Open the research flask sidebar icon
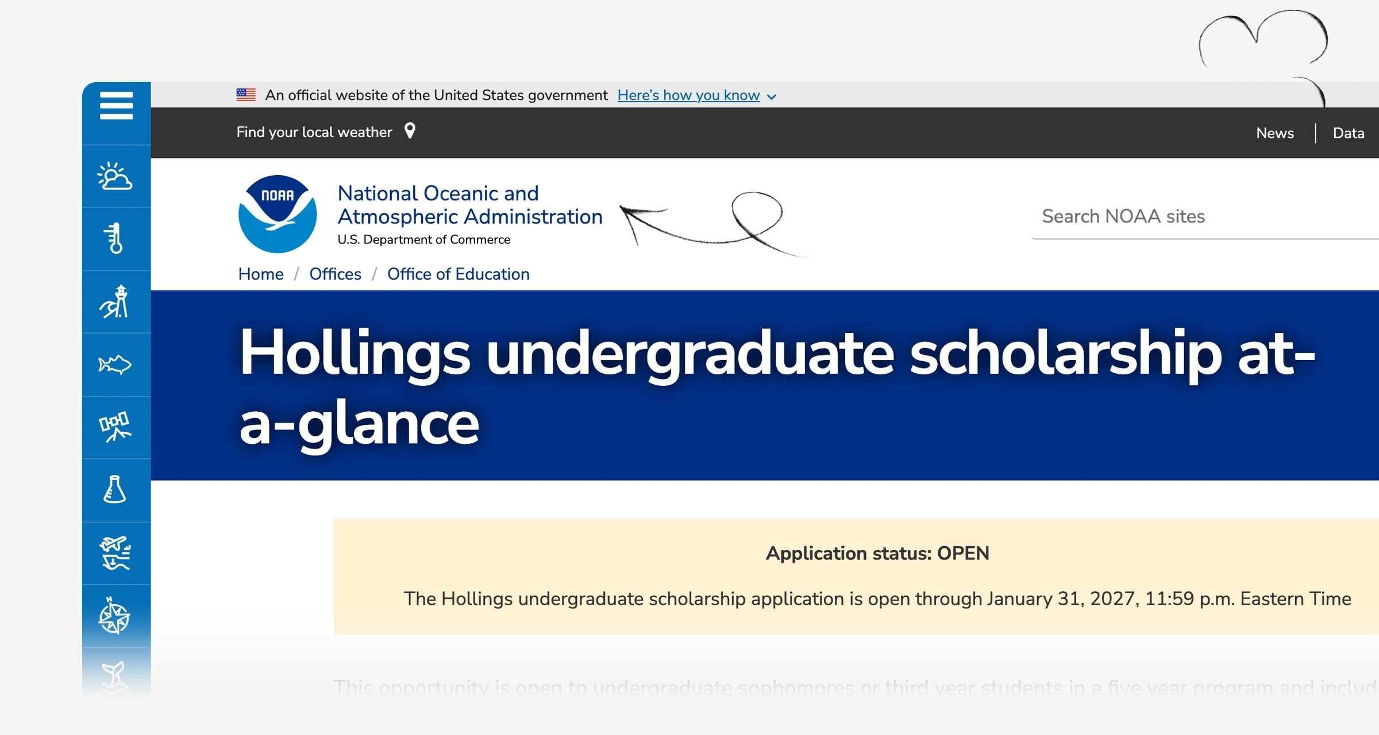The image size is (1379, 735). 115,490
